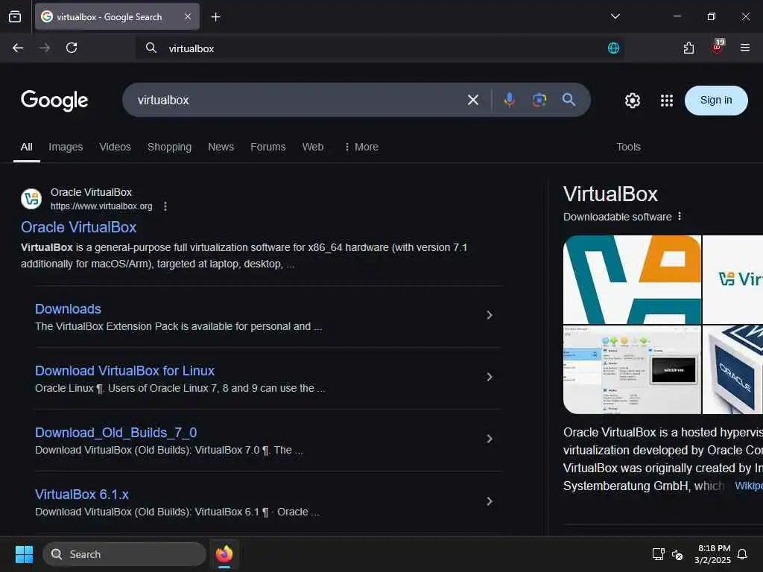Open the extensions puzzle icon

688,48
